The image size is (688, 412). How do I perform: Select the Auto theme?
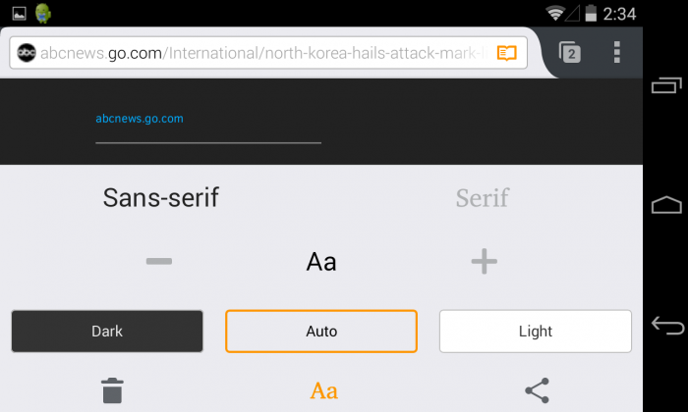coord(321,331)
